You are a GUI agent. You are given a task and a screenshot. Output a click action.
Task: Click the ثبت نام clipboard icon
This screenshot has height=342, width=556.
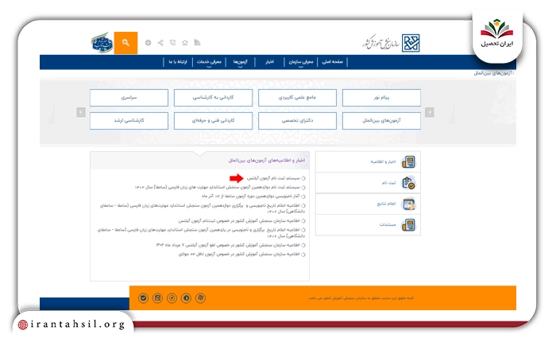point(408,183)
